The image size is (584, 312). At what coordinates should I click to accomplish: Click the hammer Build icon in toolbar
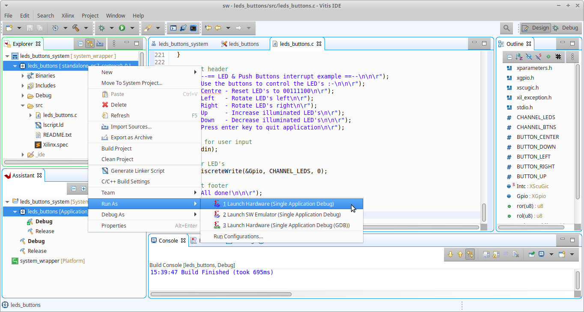(76, 28)
